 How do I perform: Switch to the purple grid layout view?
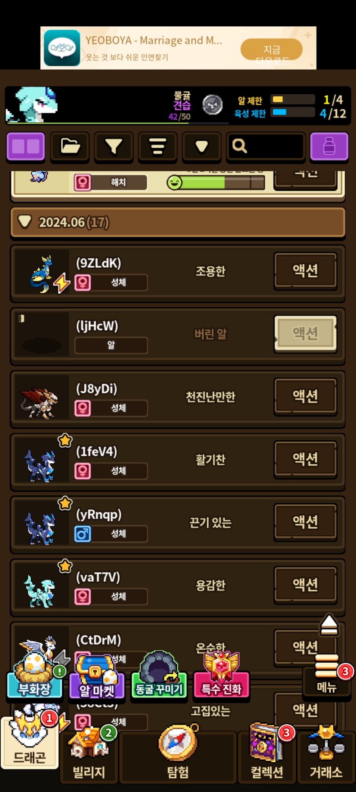pyautogui.click(x=26, y=147)
